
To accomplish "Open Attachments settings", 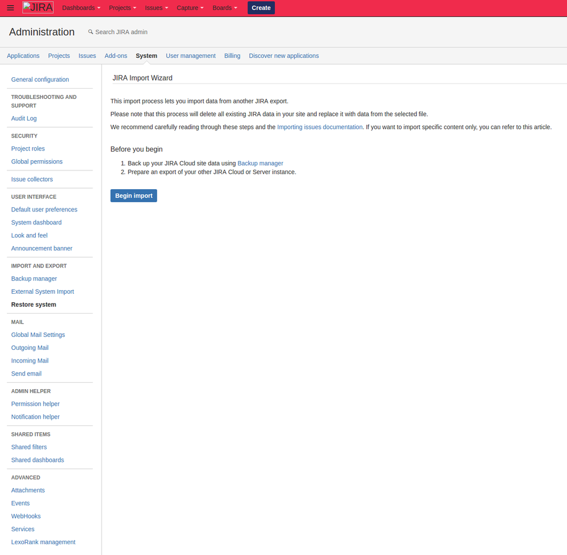I will click(28, 490).
